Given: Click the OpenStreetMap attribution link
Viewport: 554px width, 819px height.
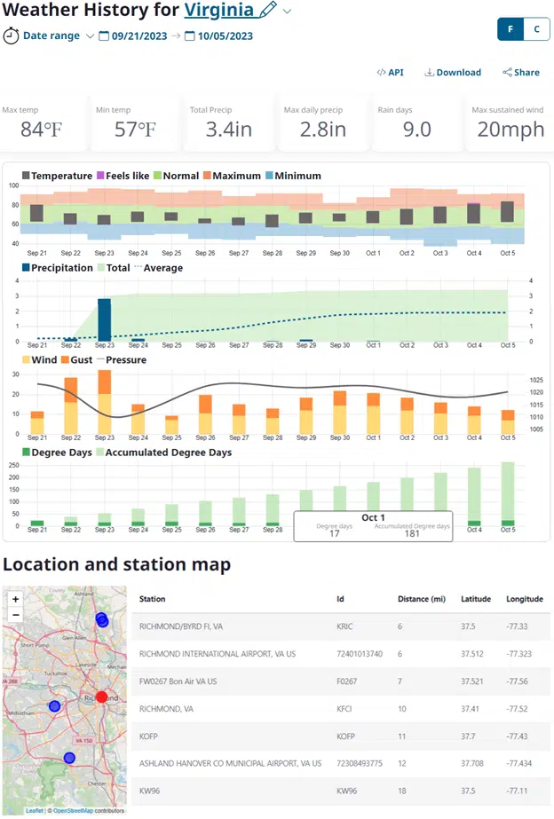Looking at the screenshot, I should [x=86, y=810].
